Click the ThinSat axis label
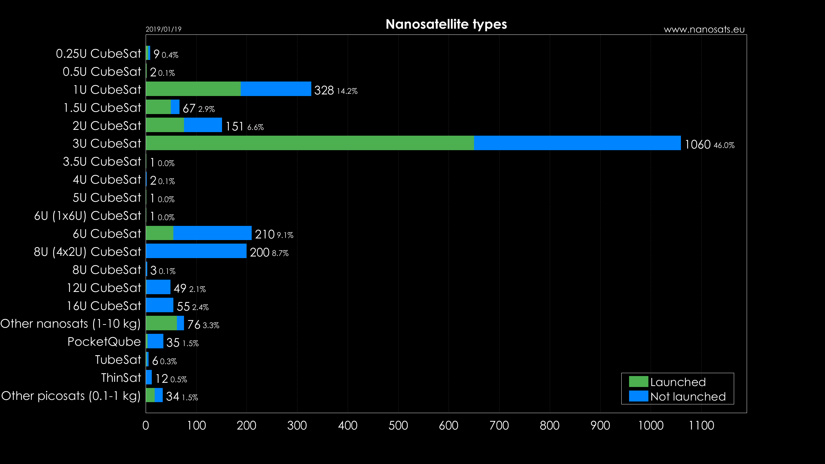 [121, 378]
